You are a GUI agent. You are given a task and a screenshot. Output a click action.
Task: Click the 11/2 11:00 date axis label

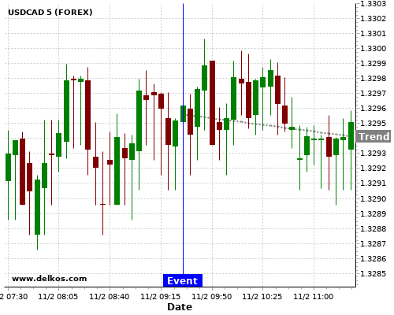click(x=313, y=297)
